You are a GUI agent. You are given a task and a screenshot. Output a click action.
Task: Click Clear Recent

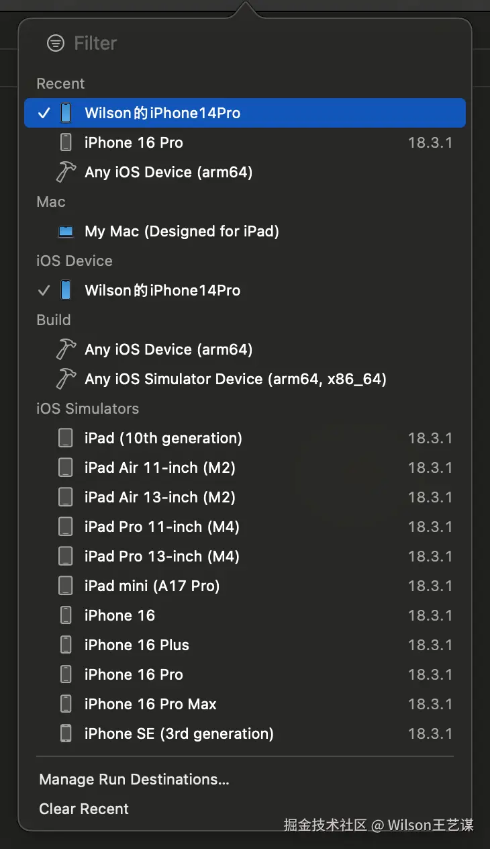[x=84, y=809]
